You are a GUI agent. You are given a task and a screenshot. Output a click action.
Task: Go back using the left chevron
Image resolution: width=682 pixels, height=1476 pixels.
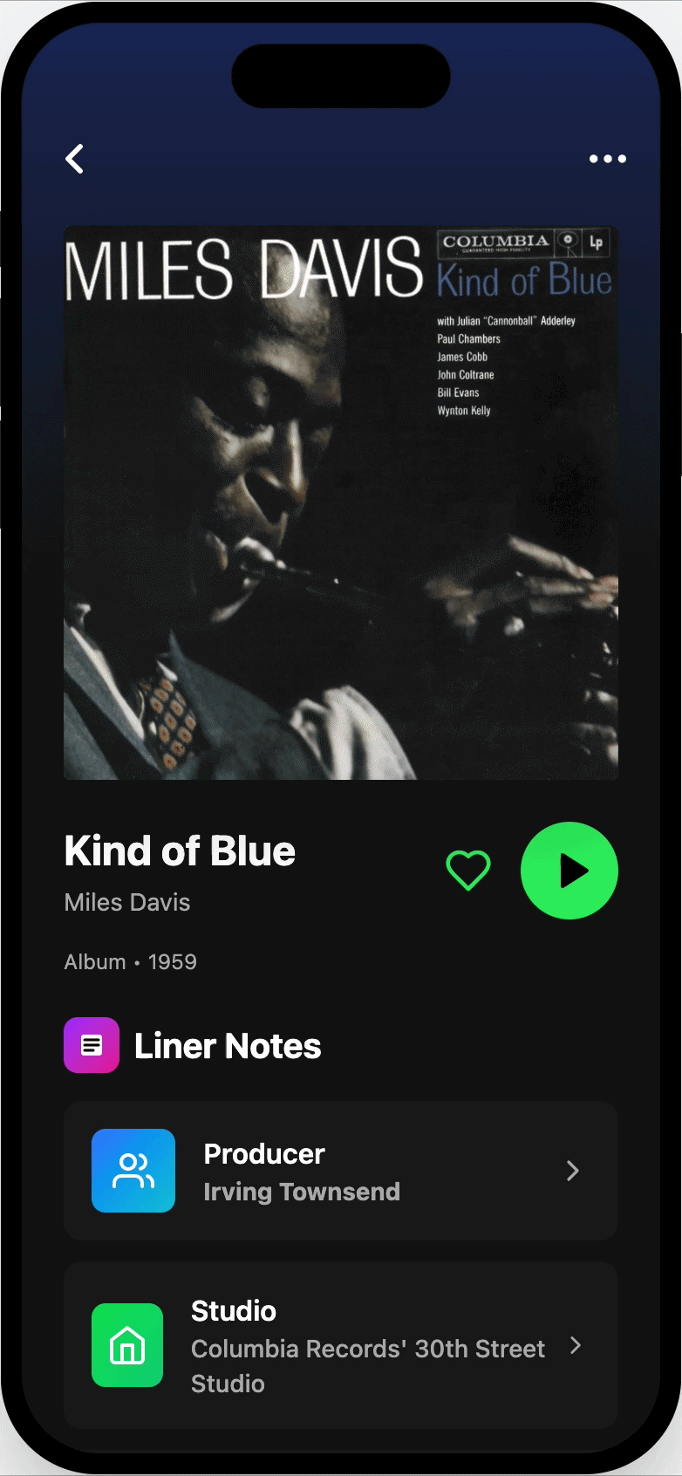coord(75,159)
